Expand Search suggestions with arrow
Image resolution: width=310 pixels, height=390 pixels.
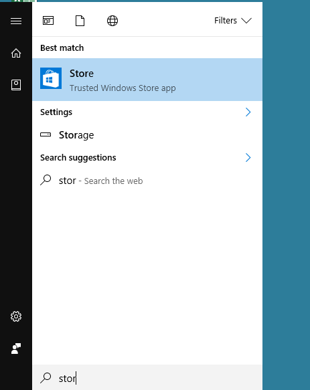coord(248,157)
